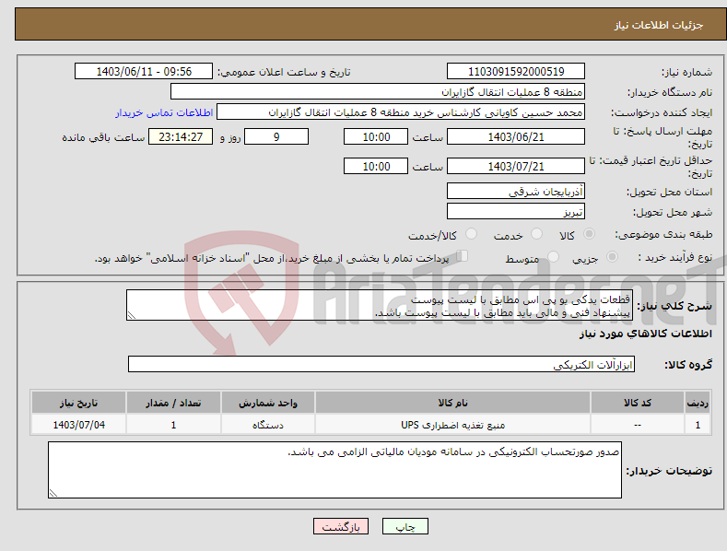Image resolution: width=727 pixels, height=551 pixels.
Task: Click need date cell 1403/07/04
Action: pyautogui.click(x=79, y=425)
